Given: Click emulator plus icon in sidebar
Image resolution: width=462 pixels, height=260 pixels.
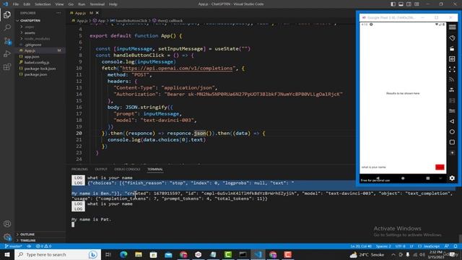Looking at the screenshot, I should tap(453, 152).
